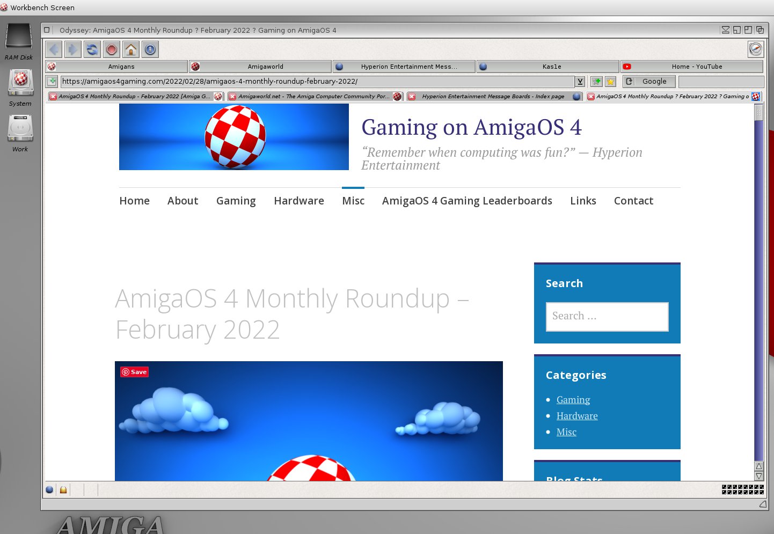
Task: Open the Hardware category link in sidebar
Action: point(577,416)
